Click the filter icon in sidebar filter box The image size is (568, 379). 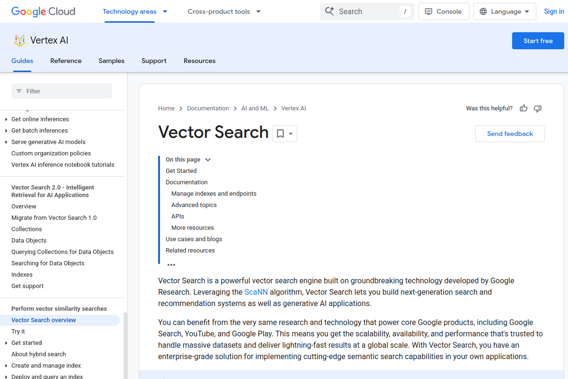pyautogui.click(x=18, y=90)
